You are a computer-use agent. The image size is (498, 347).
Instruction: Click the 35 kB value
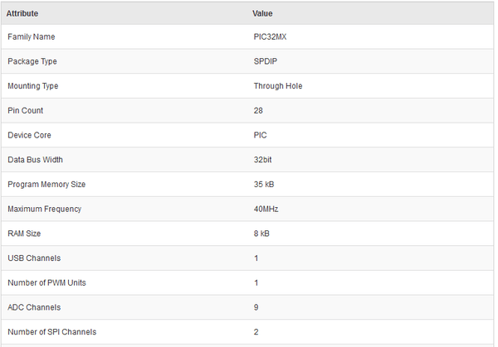coord(262,185)
